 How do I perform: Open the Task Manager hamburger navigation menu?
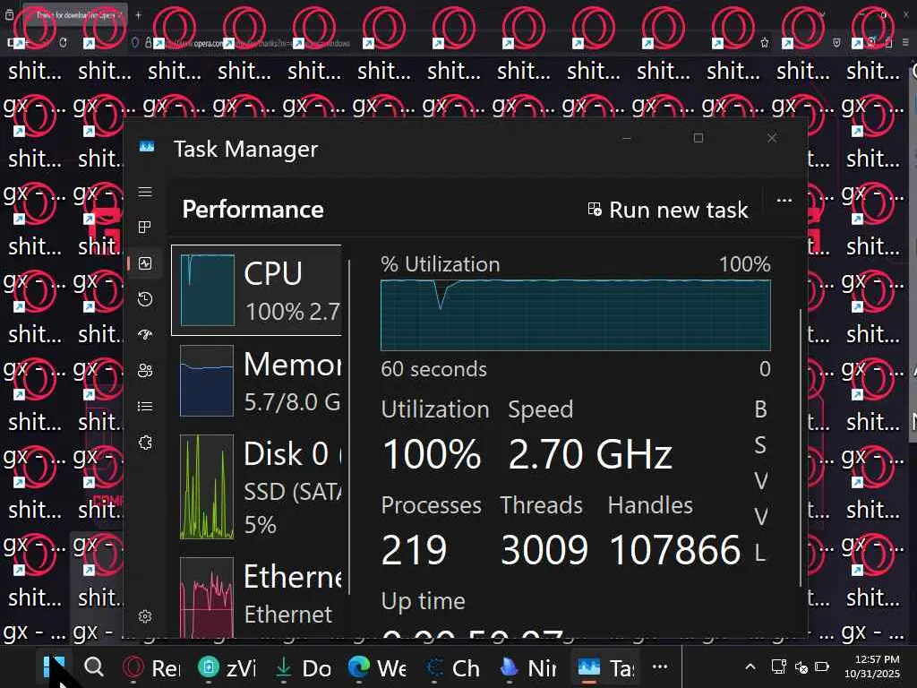(x=145, y=193)
